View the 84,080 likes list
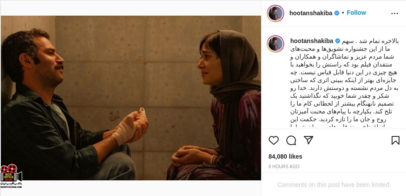Viewport: 406px width, 196px height. tap(285, 156)
